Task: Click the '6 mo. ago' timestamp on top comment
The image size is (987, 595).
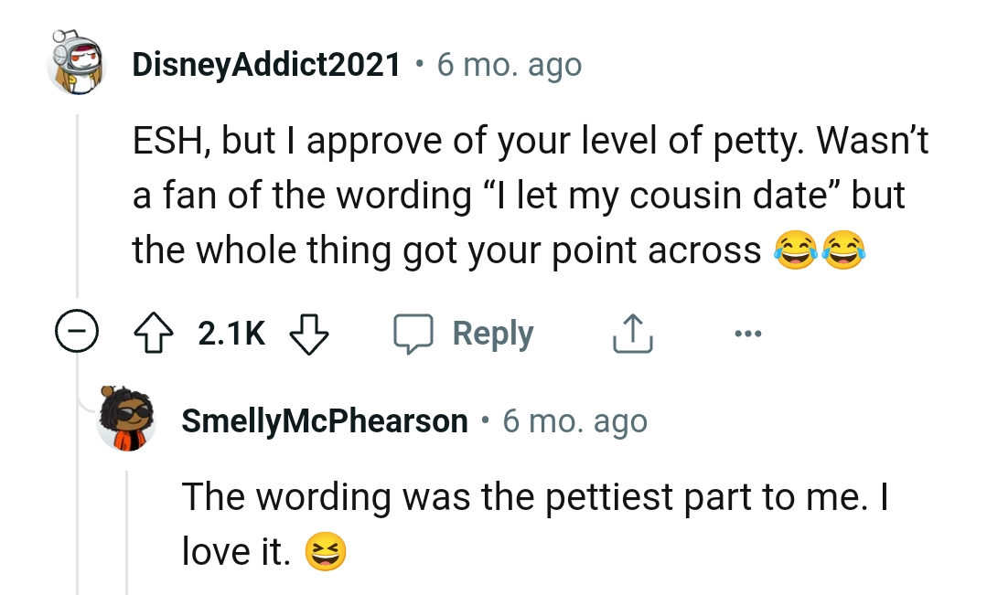Action: click(x=509, y=64)
